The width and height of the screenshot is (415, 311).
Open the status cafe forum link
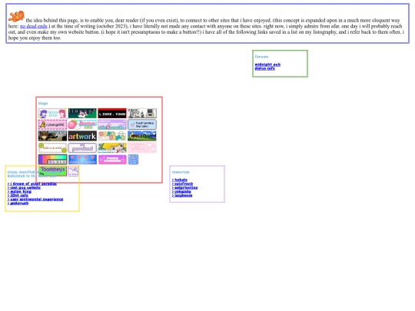coord(264,68)
